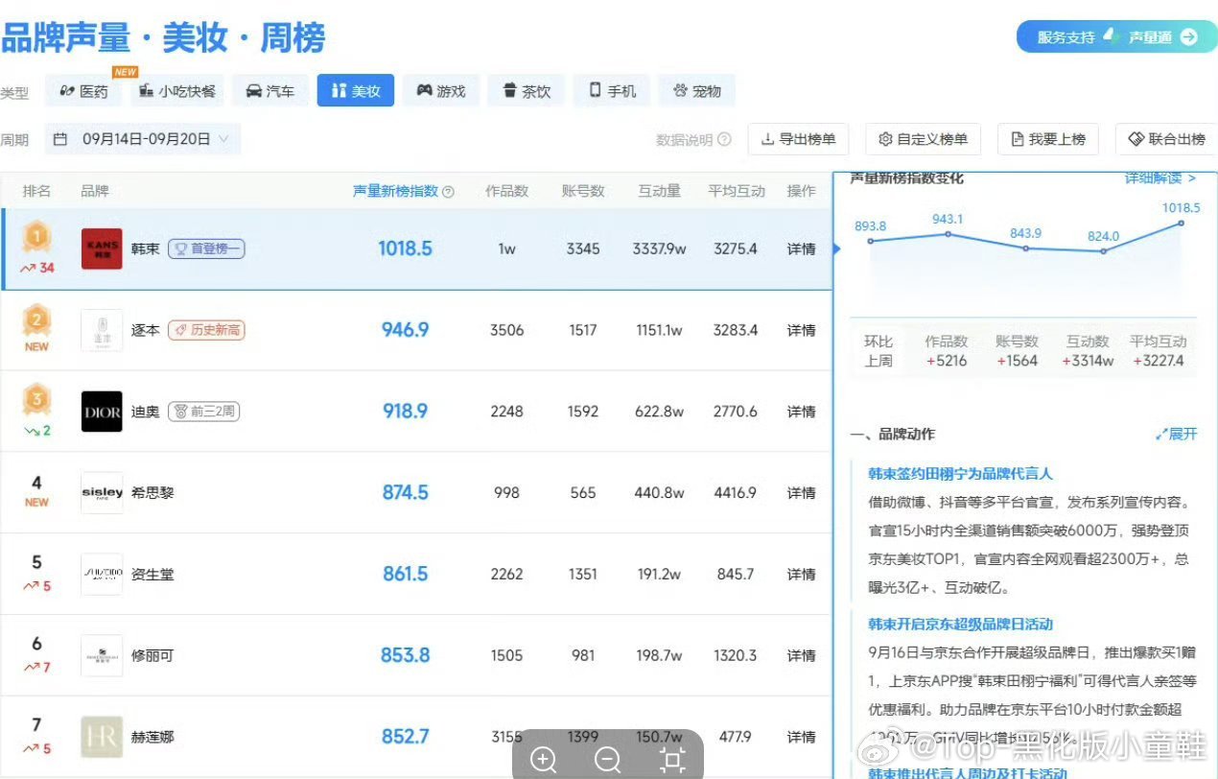
Task: Click the 1018.5 point on trend chart
Action: [x=1181, y=224]
